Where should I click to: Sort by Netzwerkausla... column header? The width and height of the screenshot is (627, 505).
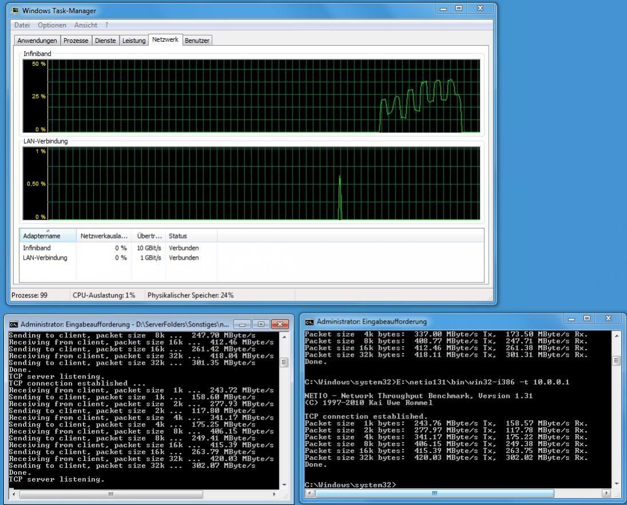click(x=104, y=236)
